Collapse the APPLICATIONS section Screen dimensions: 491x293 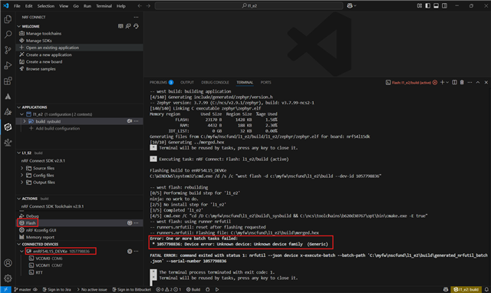click(18, 107)
